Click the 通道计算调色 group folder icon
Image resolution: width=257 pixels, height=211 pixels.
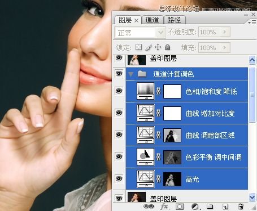(142, 74)
